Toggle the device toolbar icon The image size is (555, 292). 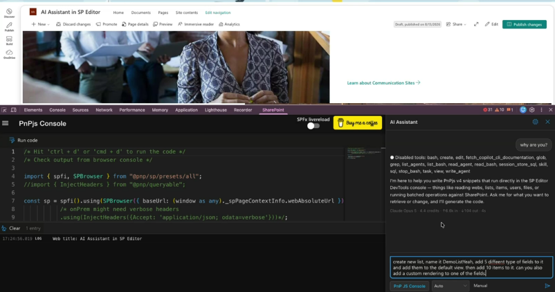click(14, 110)
